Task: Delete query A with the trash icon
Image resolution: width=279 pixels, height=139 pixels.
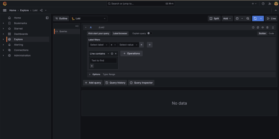Action: pyautogui.click(x=267, y=27)
